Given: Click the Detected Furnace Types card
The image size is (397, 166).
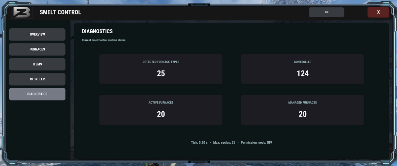Looking at the screenshot, I should pos(161,69).
